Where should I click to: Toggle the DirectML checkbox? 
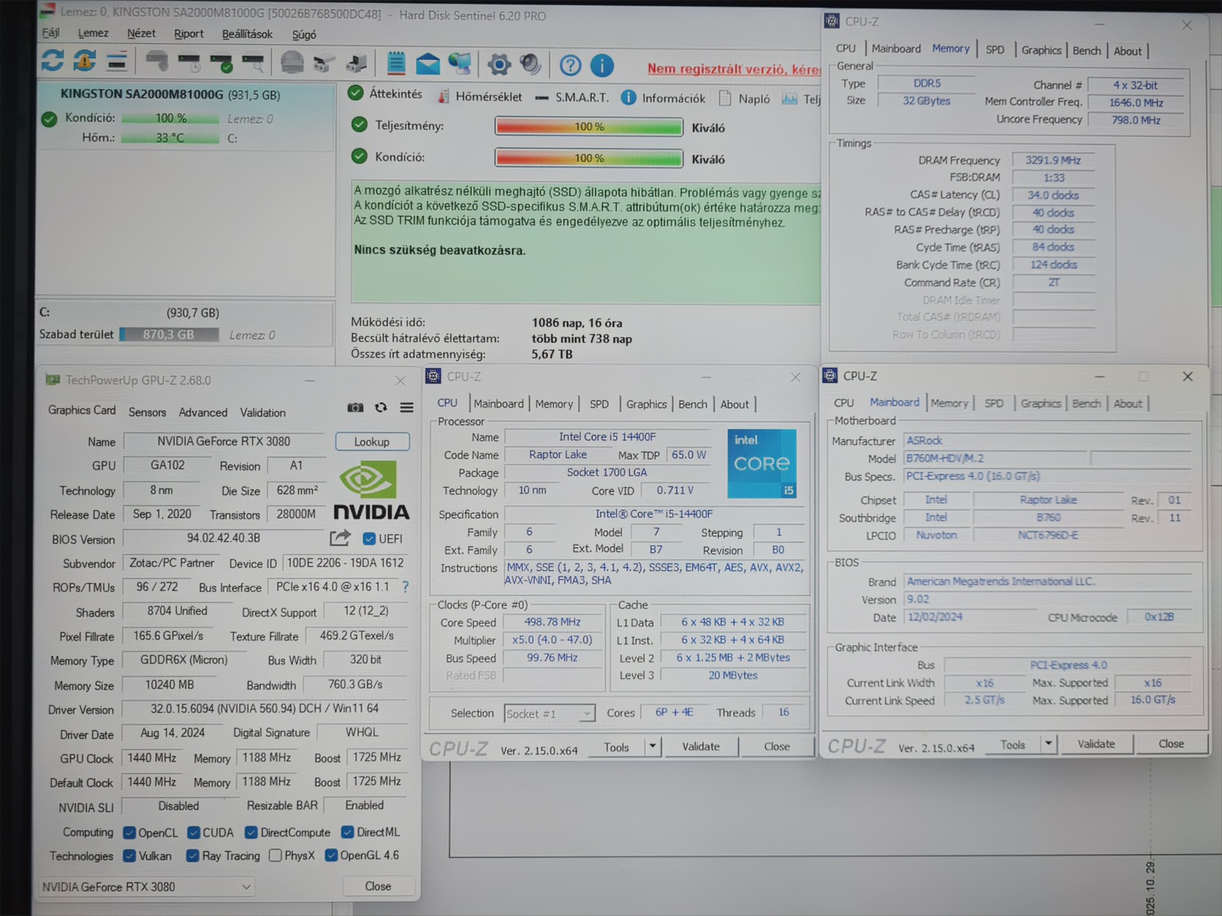347,832
